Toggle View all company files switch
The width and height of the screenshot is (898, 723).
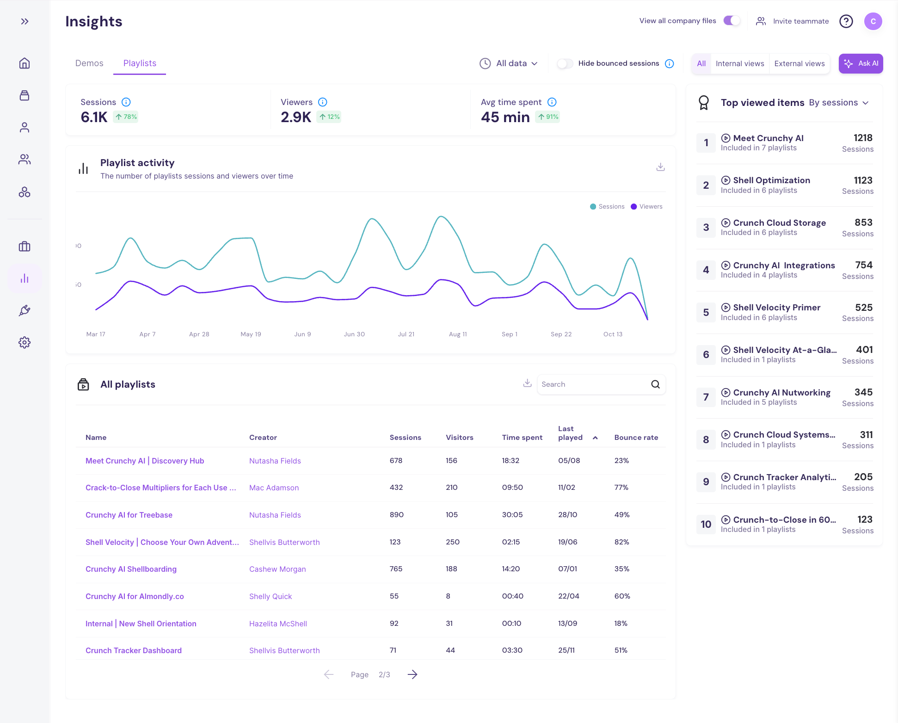point(732,21)
